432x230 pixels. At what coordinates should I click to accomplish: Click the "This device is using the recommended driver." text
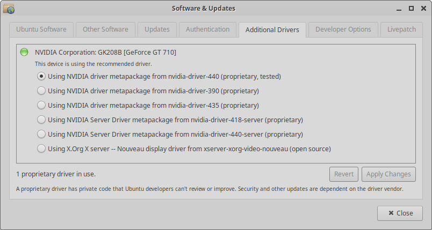click(93, 64)
